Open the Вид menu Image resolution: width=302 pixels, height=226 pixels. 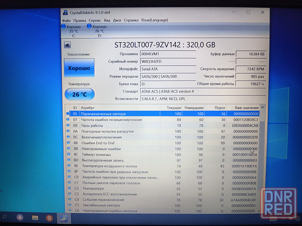(107, 20)
